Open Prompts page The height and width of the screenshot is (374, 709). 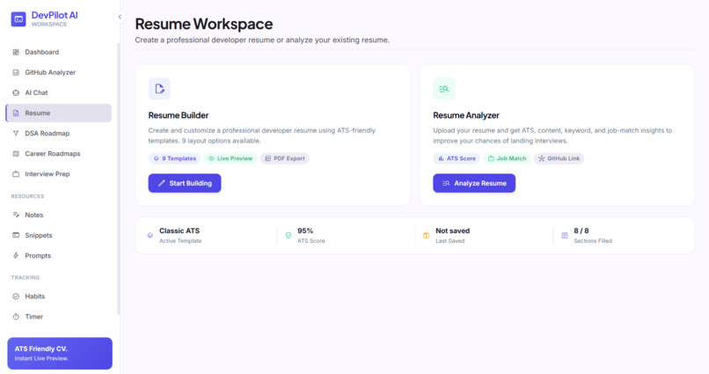click(x=59, y=255)
